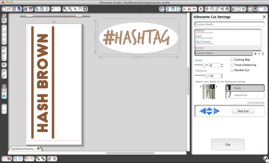
Task: Select the Freehand draw tool
Action: (x=4, y=58)
